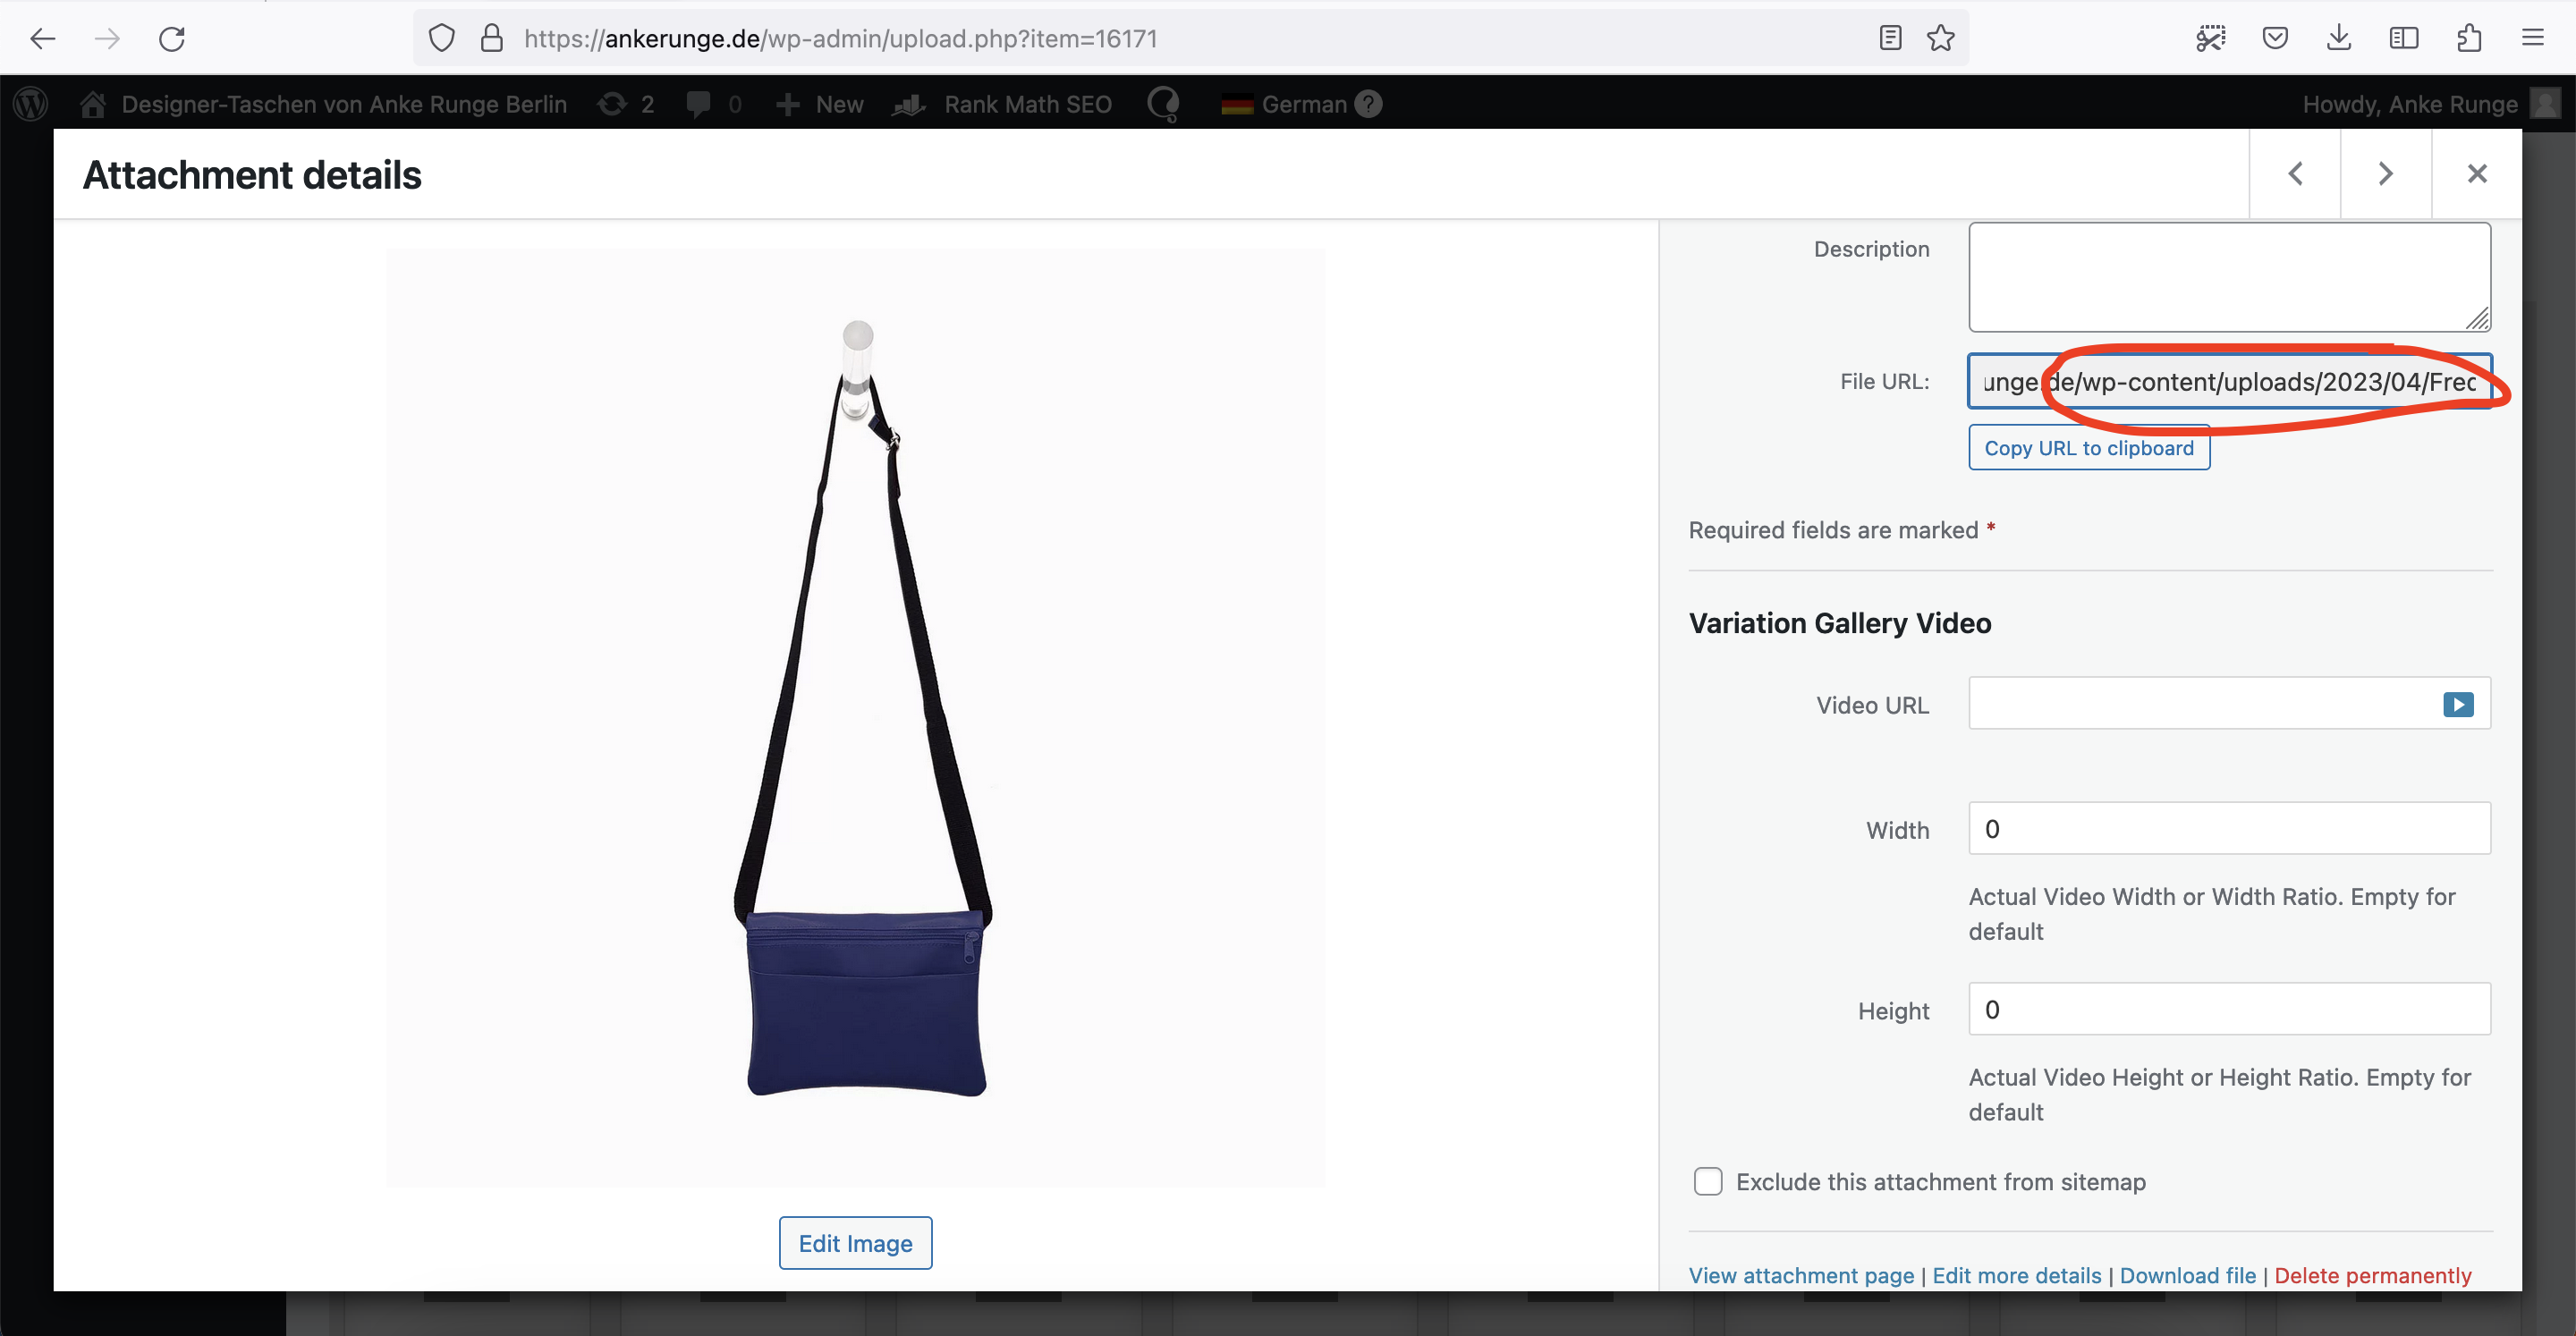Viewport: 2576px width, 1336px height.
Task: Click Delete permanently link
Action: coord(2372,1275)
